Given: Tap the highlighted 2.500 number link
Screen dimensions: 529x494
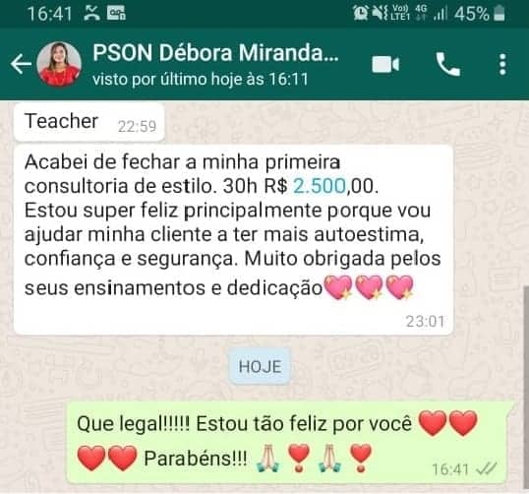Looking at the screenshot, I should pos(320,186).
